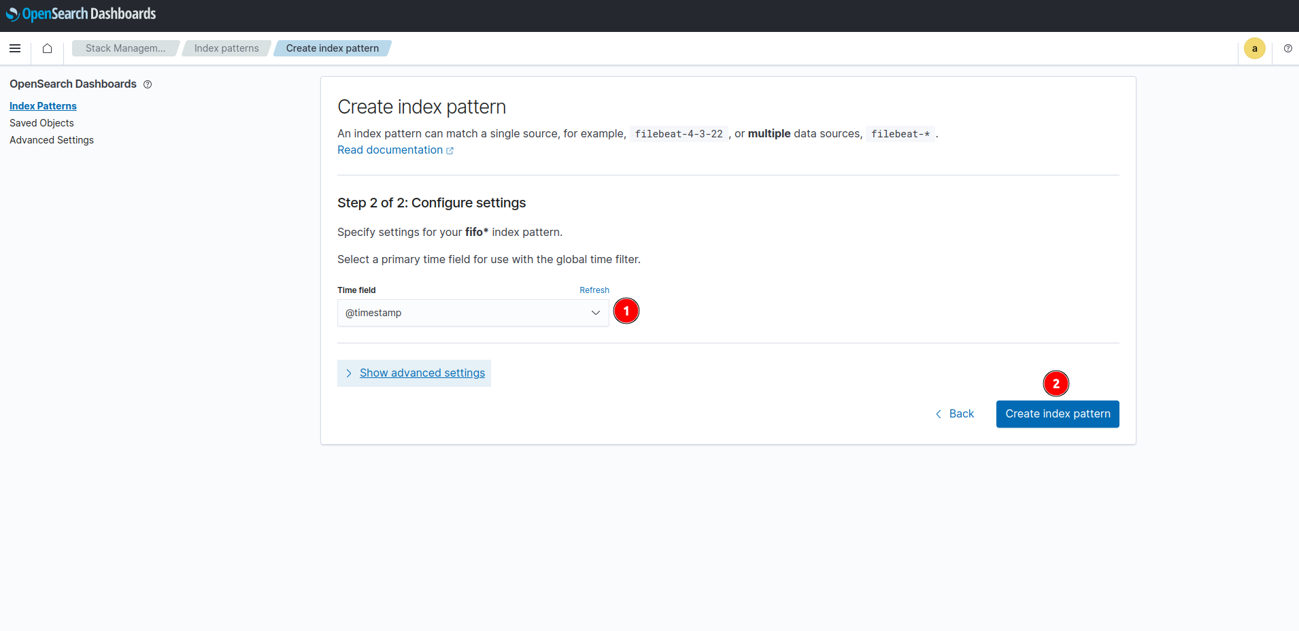The height and width of the screenshot is (631, 1299).
Task: Open the user avatar menu
Action: [x=1255, y=48]
